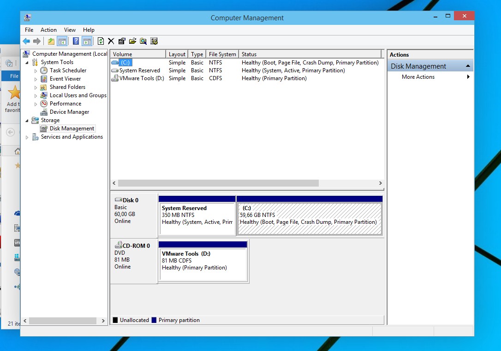Click the Properties icon in the toolbar
The image size is (501, 351).
[x=122, y=41]
